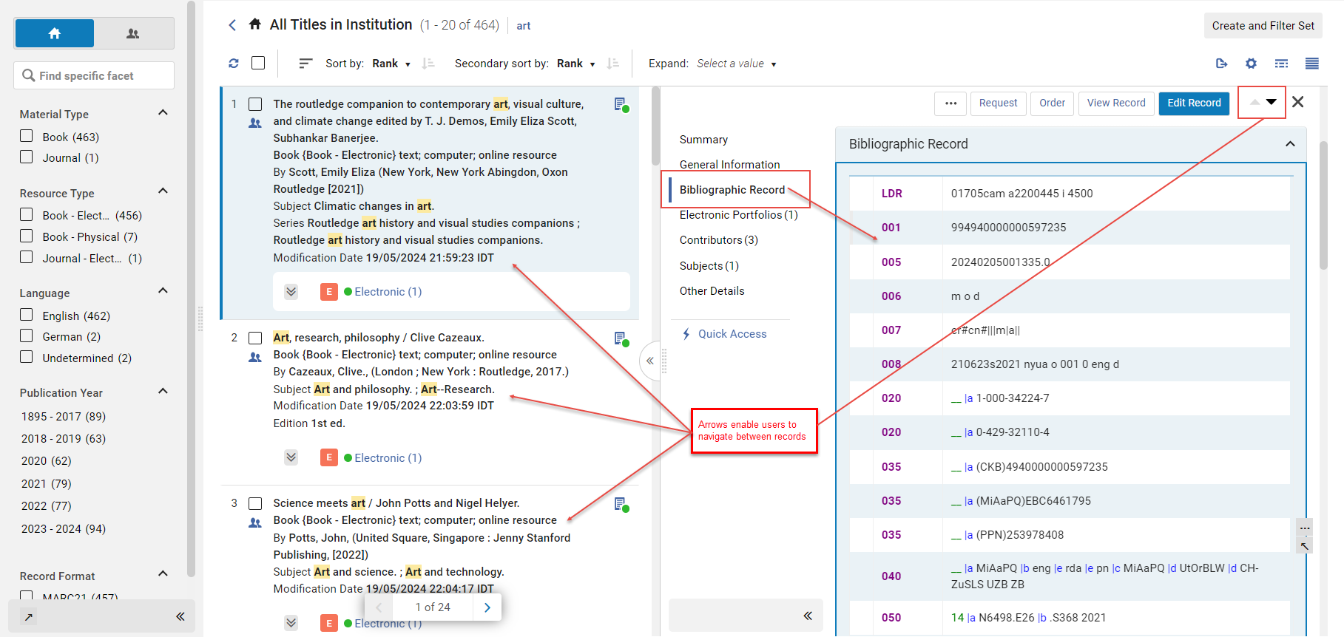Image resolution: width=1344 pixels, height=637 pixels.
Task: Go to the next record with down arrow
Action: [x=1272, y=102]
